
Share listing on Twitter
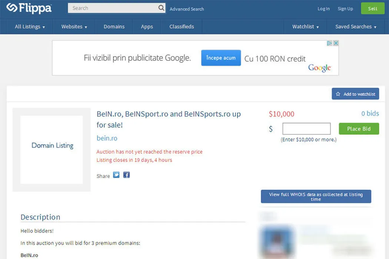(116, 175)
